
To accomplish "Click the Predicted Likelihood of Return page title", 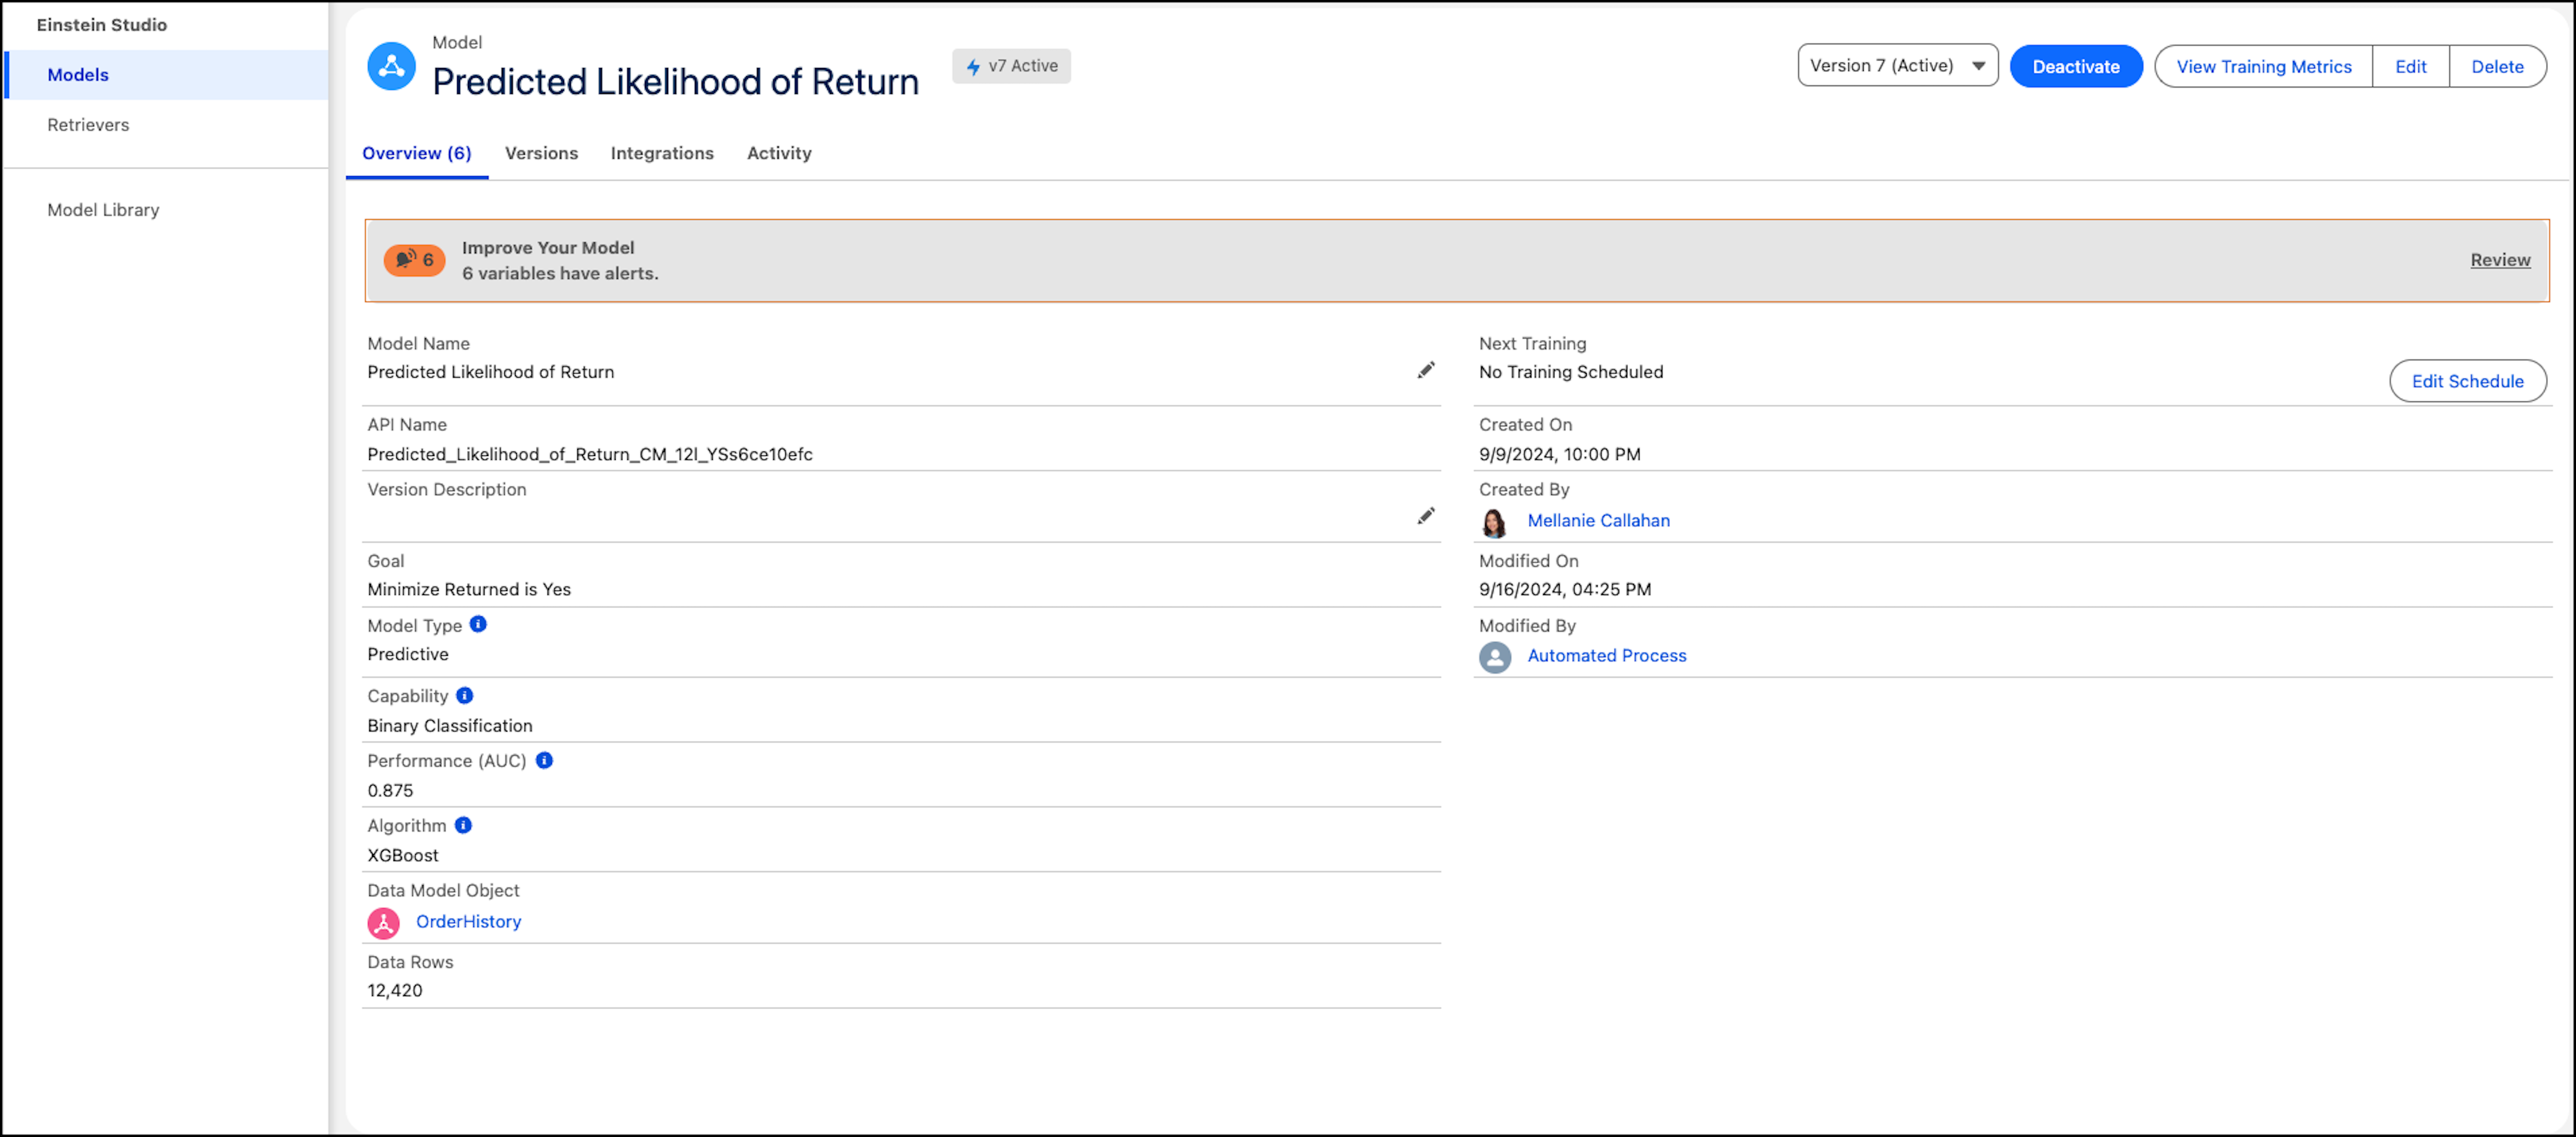I will [x=675, y=81].
